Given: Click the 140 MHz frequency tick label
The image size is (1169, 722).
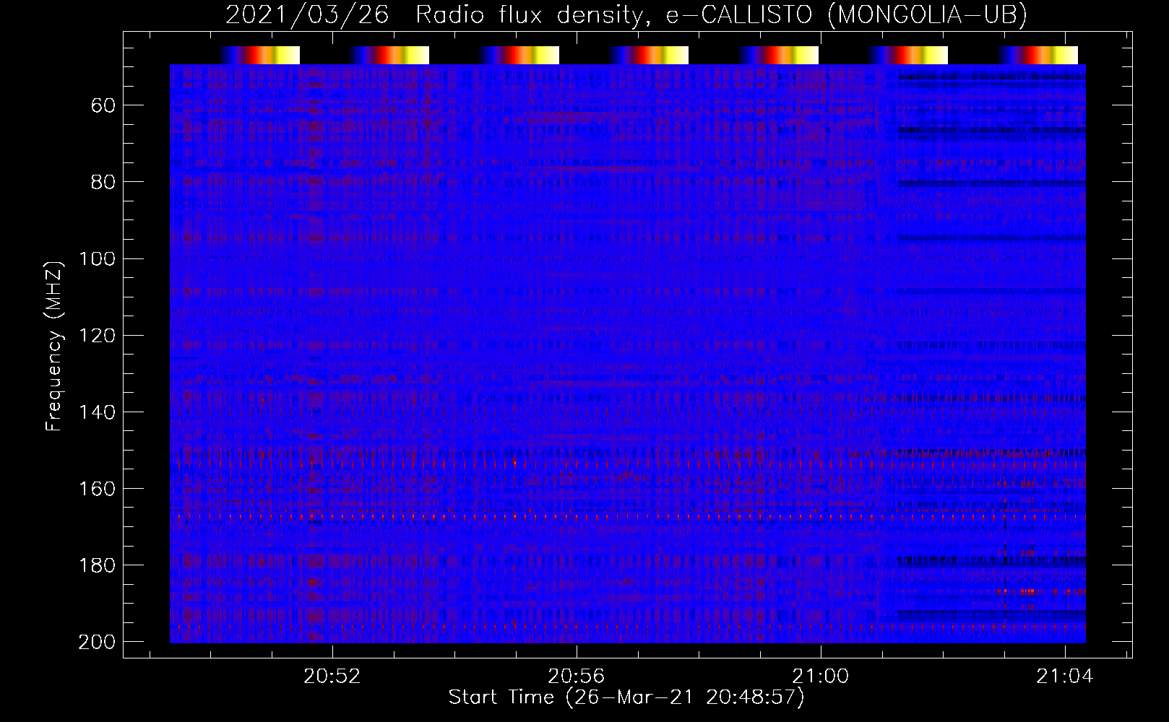Looking at the screenshot, I should click(x=97, y=412).
